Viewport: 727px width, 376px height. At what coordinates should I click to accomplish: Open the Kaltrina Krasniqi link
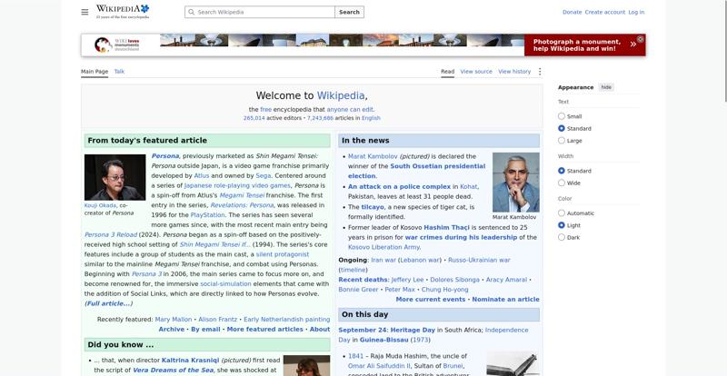[190, 361]
